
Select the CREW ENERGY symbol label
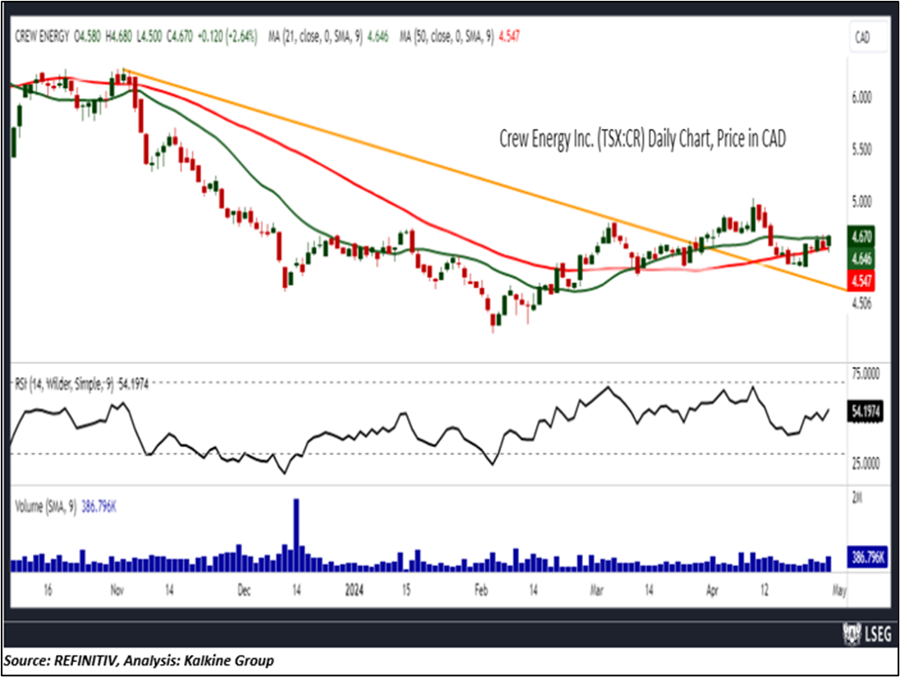pyautogui.click(x=42, y=37)
